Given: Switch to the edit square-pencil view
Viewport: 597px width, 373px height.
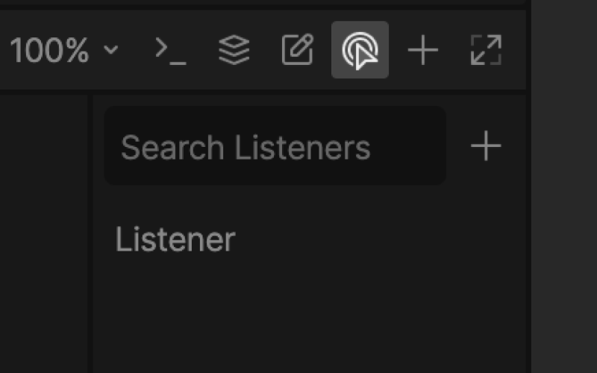Looking at the screenshot, I should click(x=298, y=50).
